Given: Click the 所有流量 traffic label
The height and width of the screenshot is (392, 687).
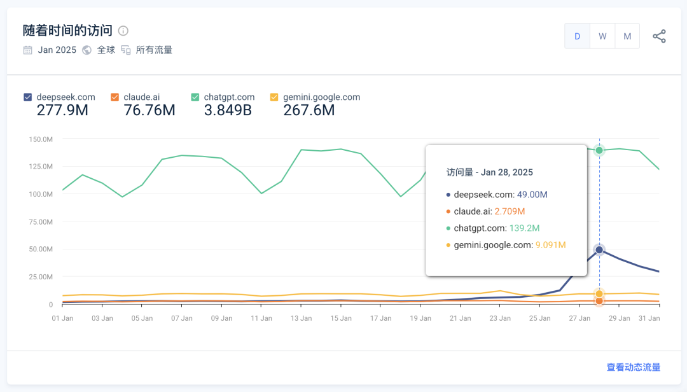Looking at the screenshot, I should coord(154,50).
